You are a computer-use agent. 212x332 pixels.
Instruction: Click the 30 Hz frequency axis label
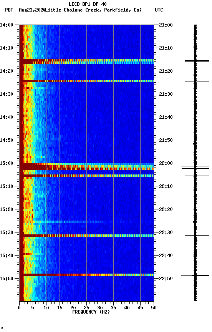(100, 308)
